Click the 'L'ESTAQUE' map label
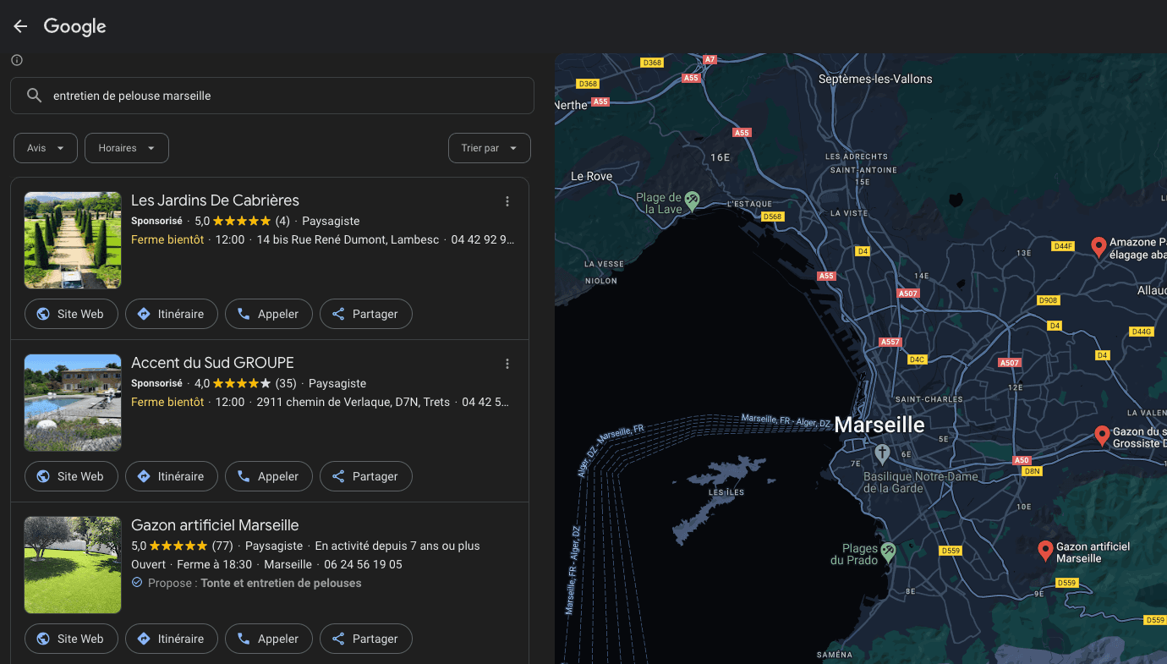The width and height of the screenshot is (1167, 664). (750, 204)
